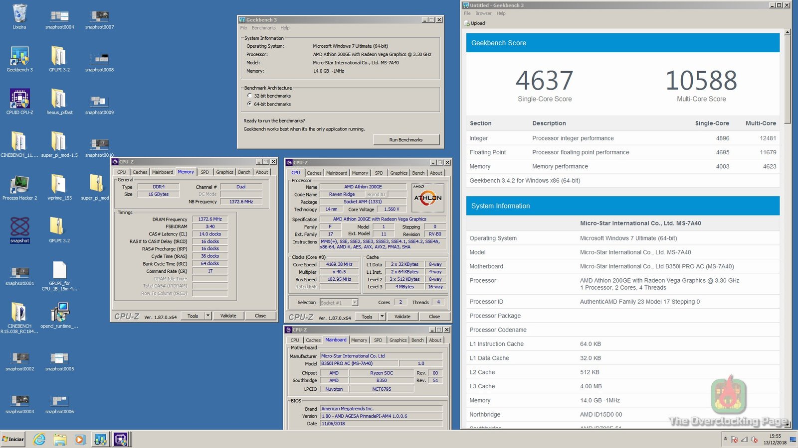Launch Internet Explorer from the taskbar
Viewport: 798px width, 448px height.
39,440
